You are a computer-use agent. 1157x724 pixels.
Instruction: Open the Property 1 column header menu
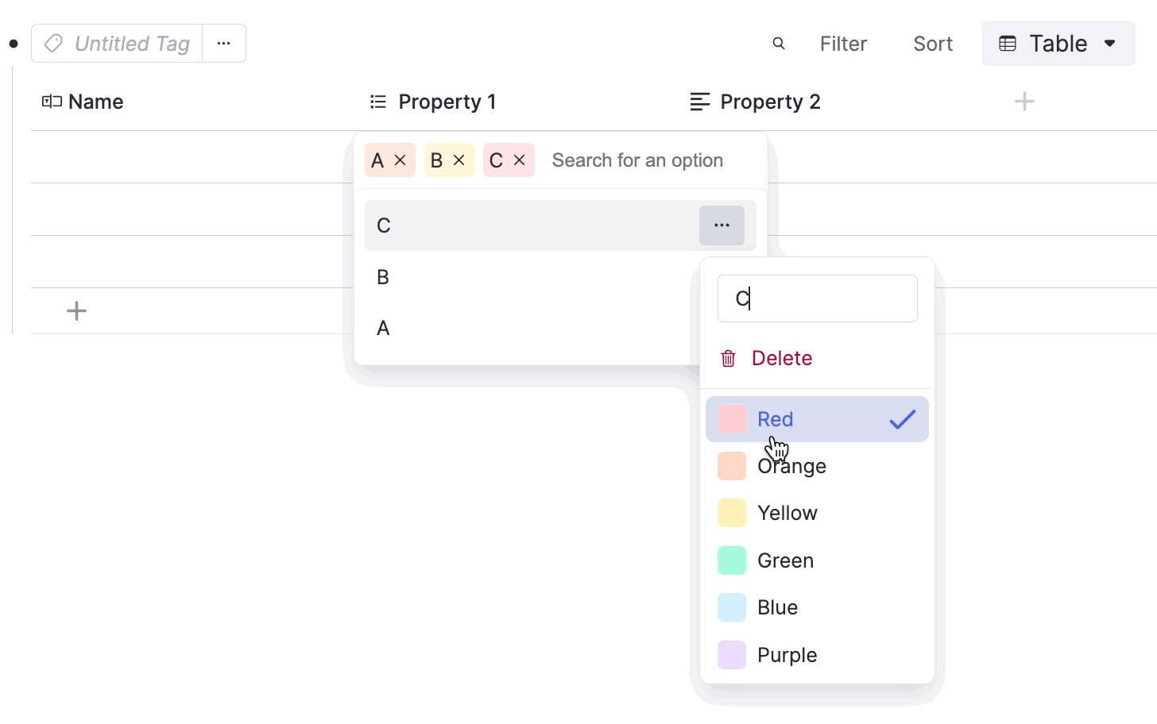click(x=447, y=102)
